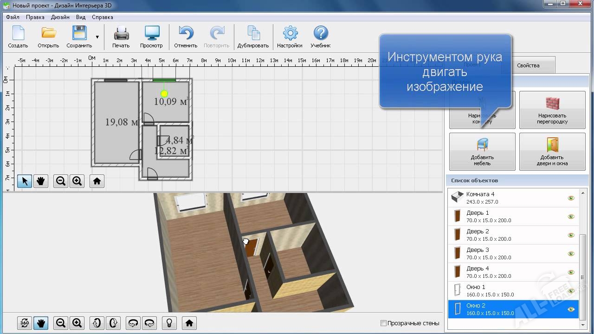The width and height of the screenshot is (594, 334).
Task: Open the Дизайн menu
Action: point(60,17)
